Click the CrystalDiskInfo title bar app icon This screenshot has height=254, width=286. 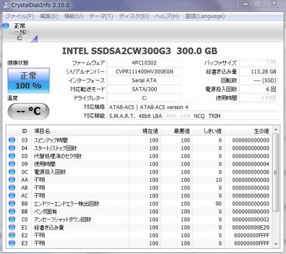click(x=6, y=5)
